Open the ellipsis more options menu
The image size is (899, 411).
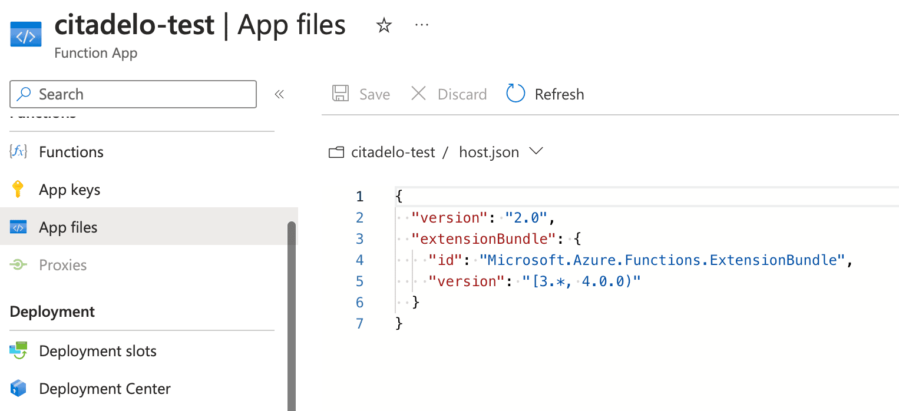(x=422, y=25)
